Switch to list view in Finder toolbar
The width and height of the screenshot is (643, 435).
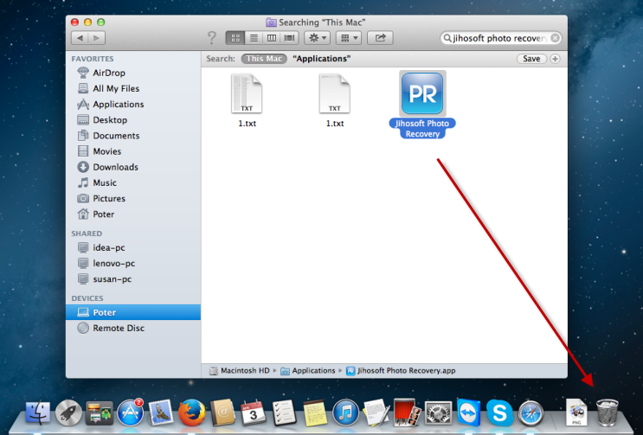[254, 38]
